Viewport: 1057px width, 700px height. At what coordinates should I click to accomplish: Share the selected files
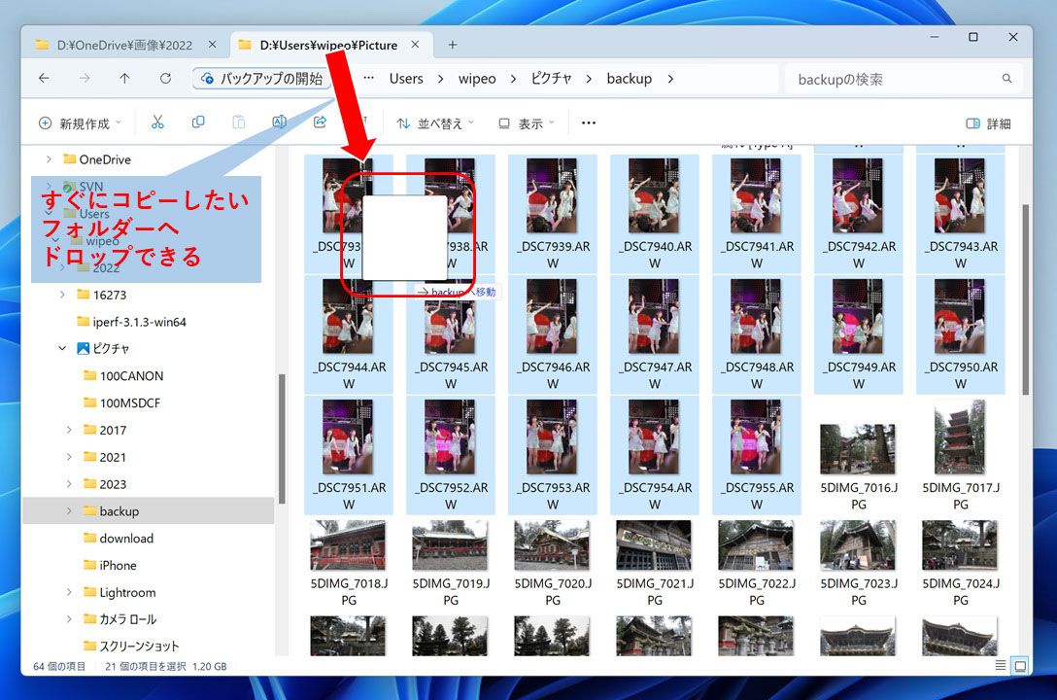point(320,122)
